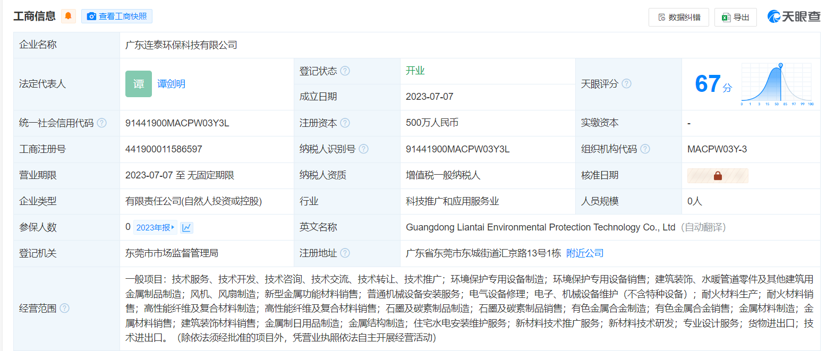Click the 数据纠错 button
826x351 pixels.
(678, 17)
